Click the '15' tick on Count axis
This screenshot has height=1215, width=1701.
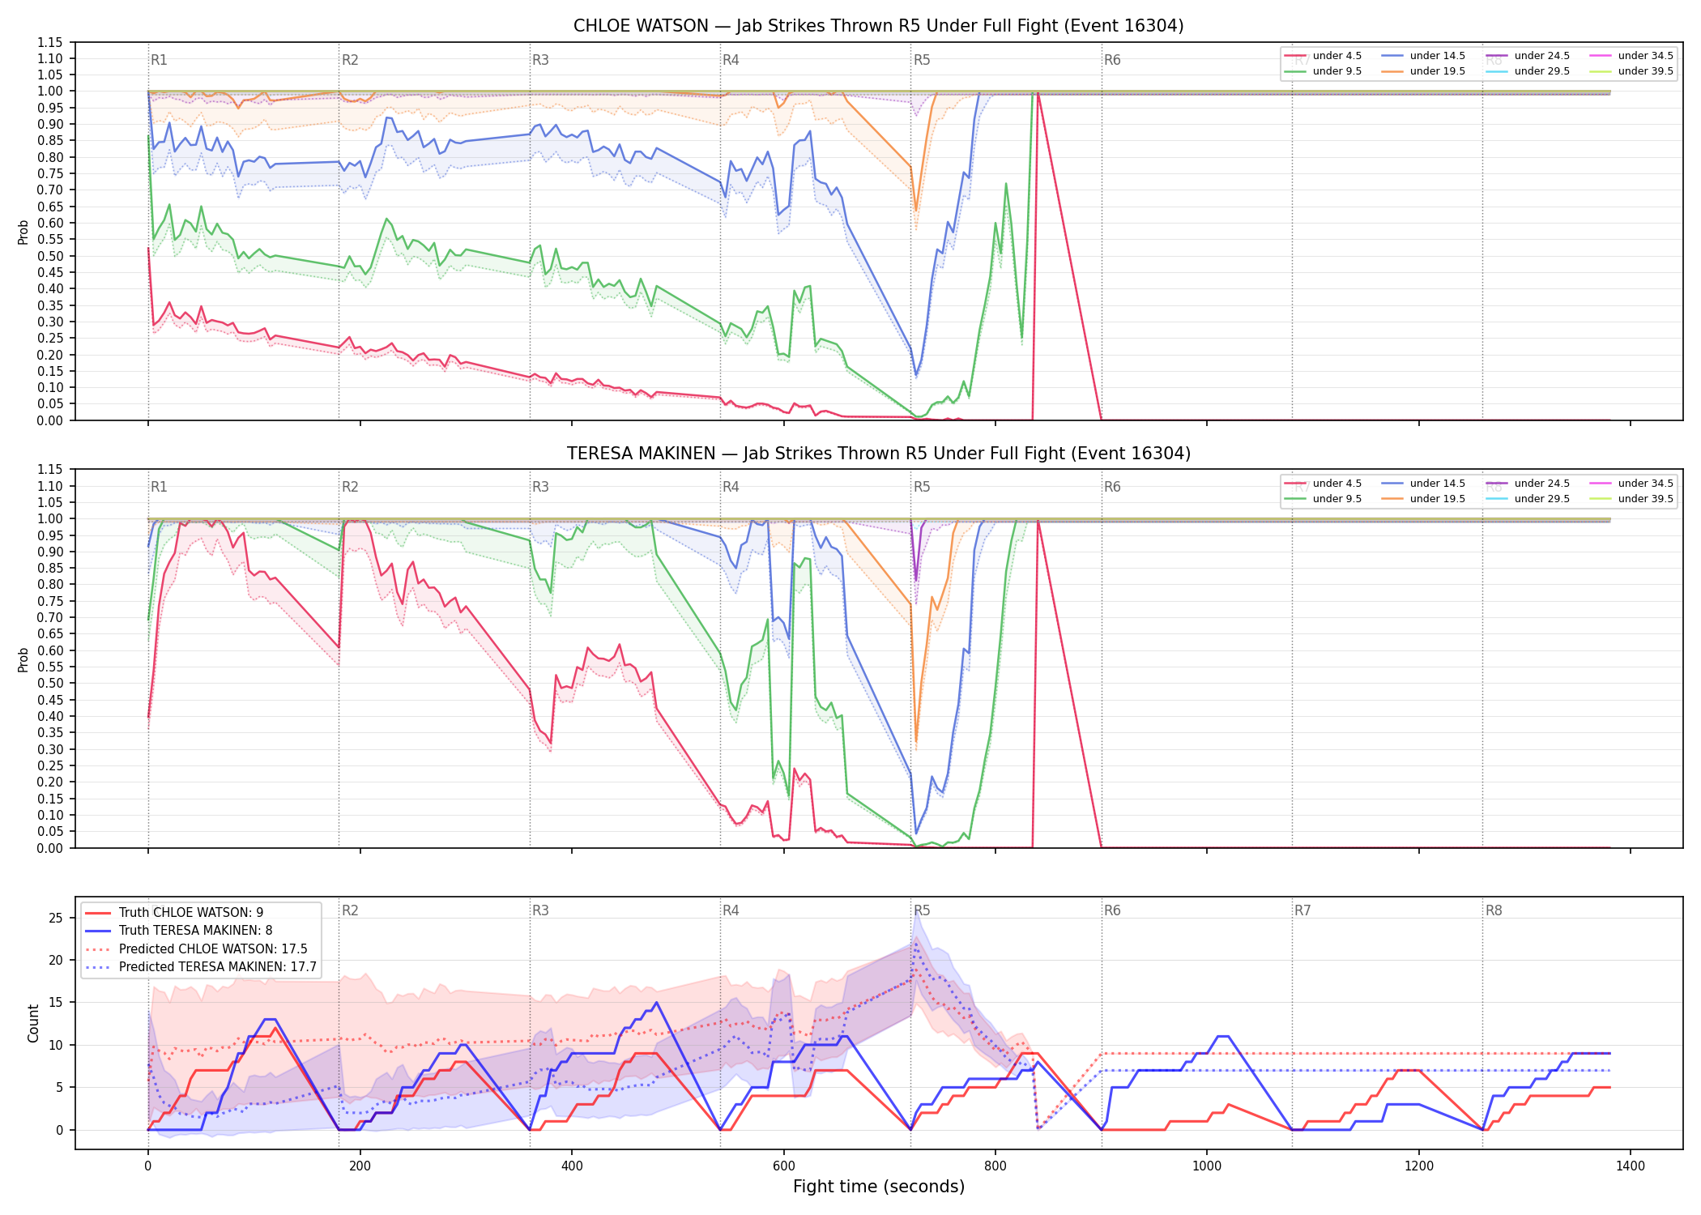tap(56, 1003)
